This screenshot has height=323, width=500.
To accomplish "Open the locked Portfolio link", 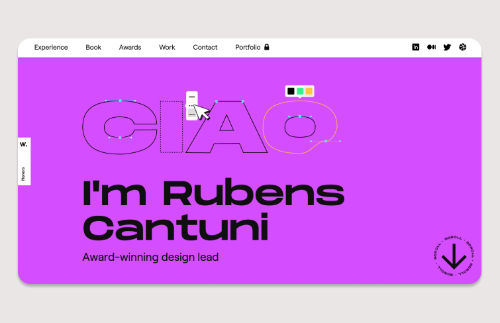I will (x=248, y=48).
